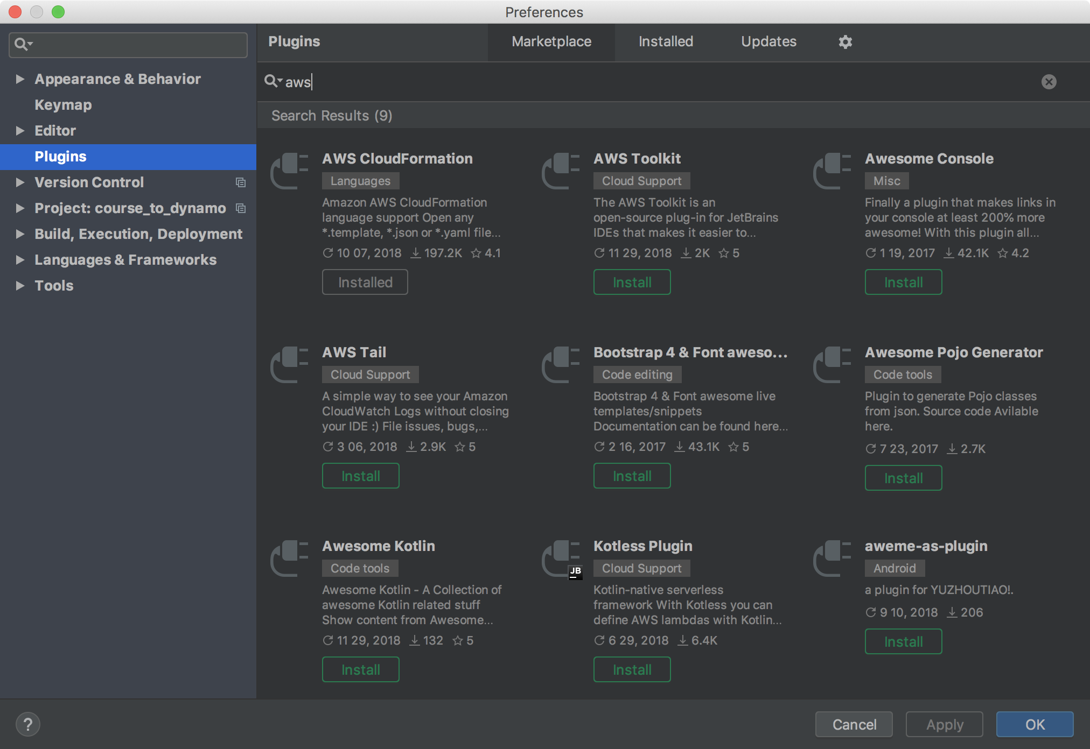The width and height of the screenshot is (1090, 749).
Task: Click the Apply button
Action: point(945,724)
